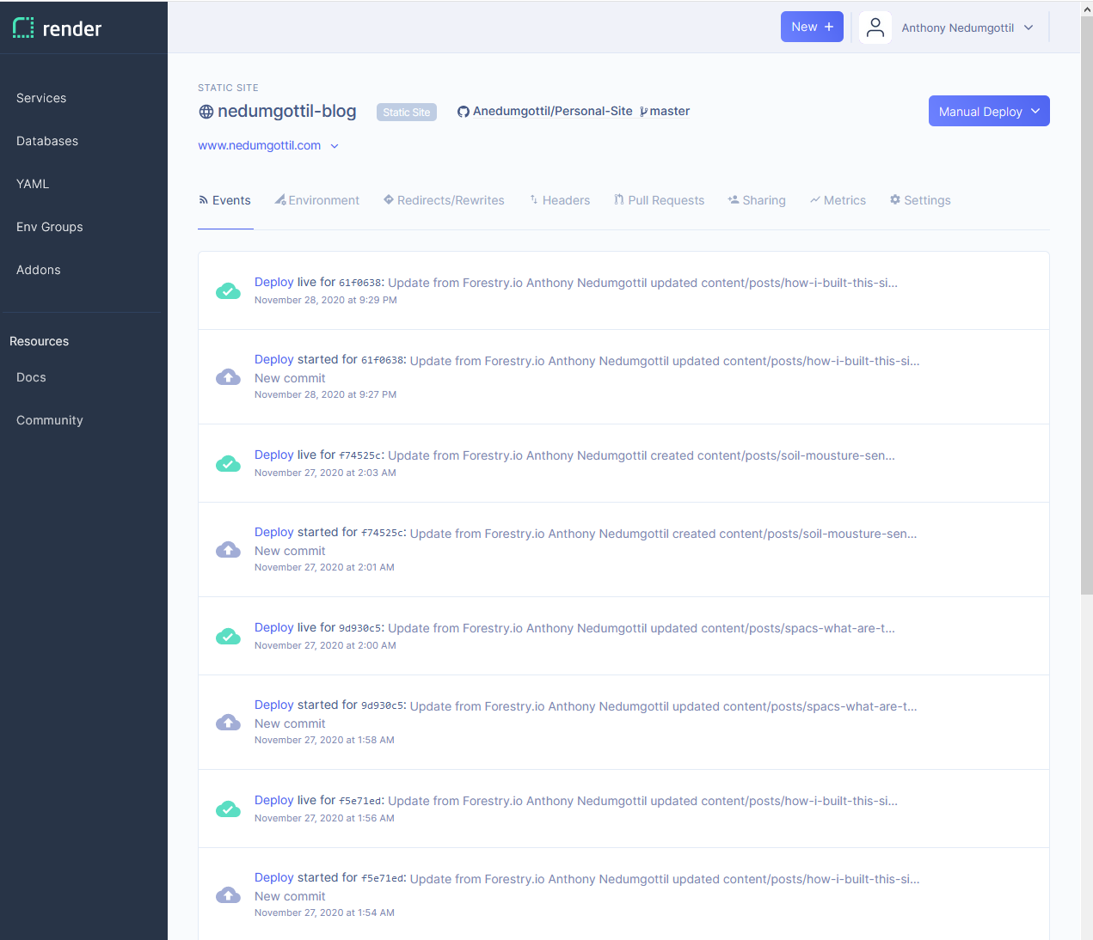Screen dimensions: 1093x940
Task: Click the master branch link
Action: pyautogui.click(x=670, y=111)
